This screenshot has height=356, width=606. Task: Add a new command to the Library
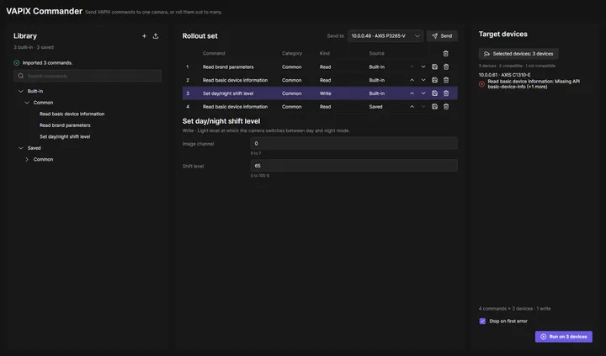(x=144, y=36)
